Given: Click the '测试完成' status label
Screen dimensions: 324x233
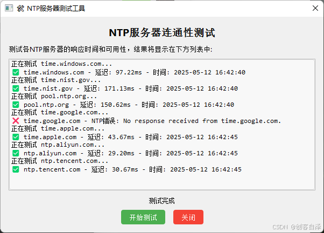Looking at the screenshot, I should tap(162, 201).
